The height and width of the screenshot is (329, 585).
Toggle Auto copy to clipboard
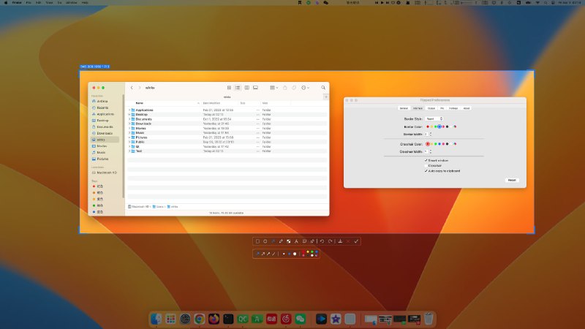tap(426, 171)
